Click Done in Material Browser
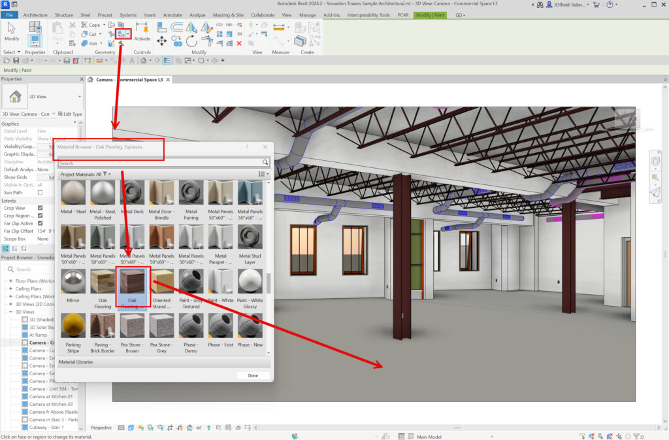The width and height of the screenshot is (669, 440). [x=253, y=375]
